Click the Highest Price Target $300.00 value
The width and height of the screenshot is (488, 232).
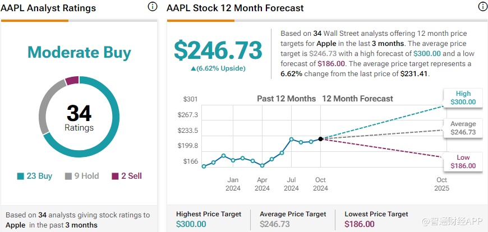click(x=191, y=224)
